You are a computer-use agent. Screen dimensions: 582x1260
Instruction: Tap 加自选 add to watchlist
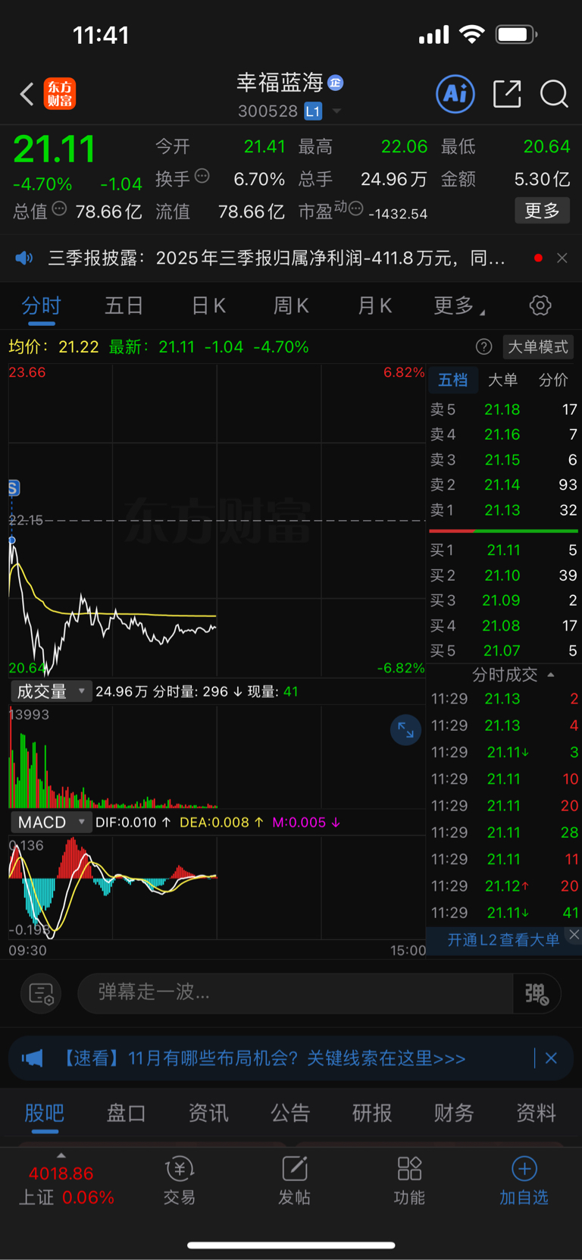[524, 1181]
